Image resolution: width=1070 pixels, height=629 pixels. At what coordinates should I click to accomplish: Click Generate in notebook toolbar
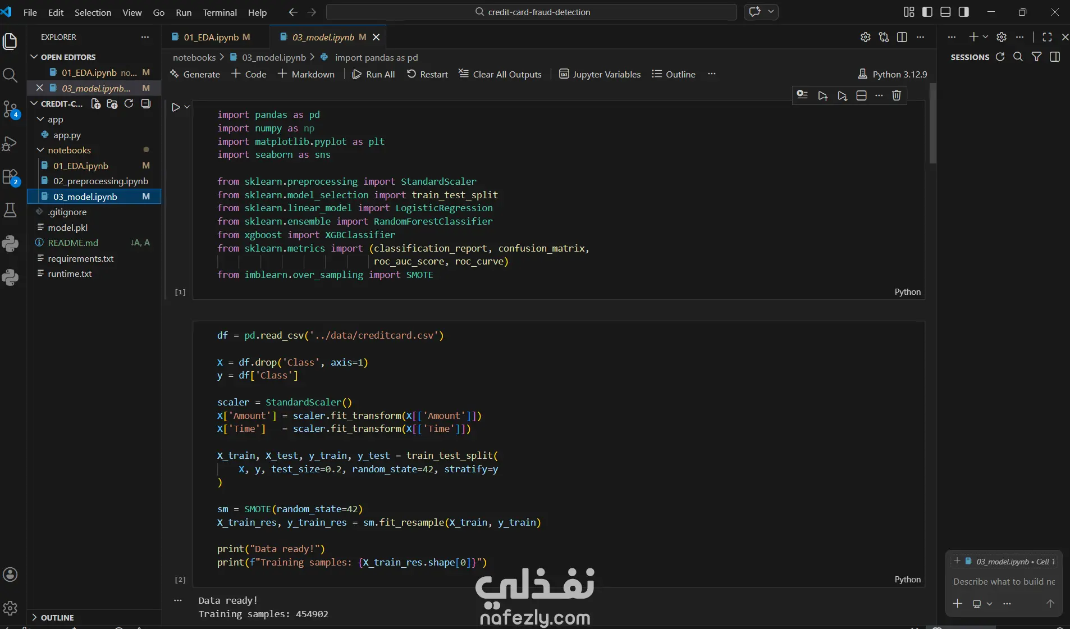pyautogui.click(x=195, y=74)
